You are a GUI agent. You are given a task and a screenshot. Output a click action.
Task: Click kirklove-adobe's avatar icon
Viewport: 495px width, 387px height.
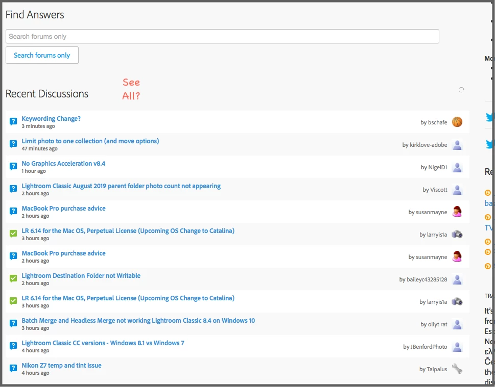[457, 145]
